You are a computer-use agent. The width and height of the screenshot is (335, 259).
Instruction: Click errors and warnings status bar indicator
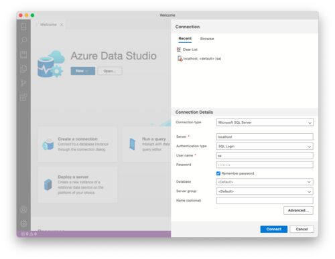click(29, 234)
